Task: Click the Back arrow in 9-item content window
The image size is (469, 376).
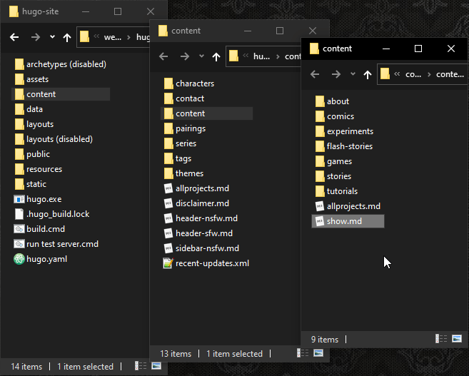Action: pyautogui.click(x=315, y=74)
